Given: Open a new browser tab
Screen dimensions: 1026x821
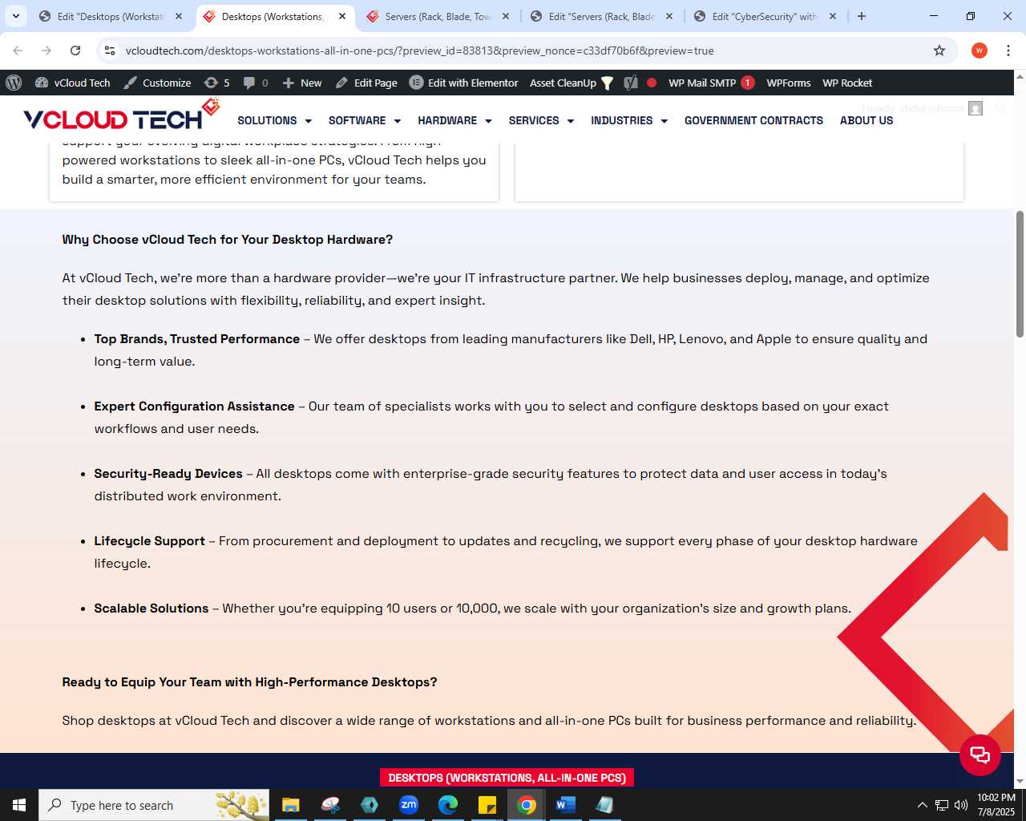Looking at the screenshot, I should [x=862, y=16].
